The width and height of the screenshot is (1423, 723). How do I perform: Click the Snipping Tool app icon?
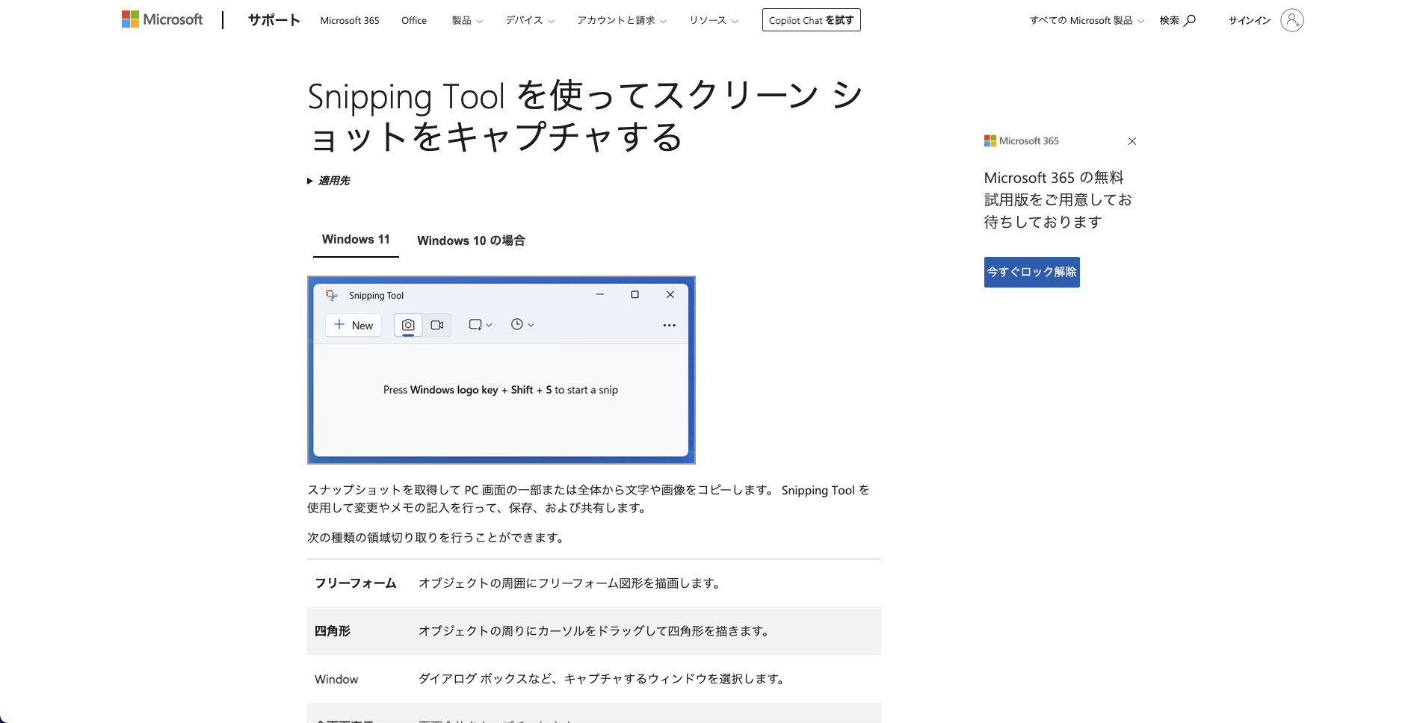[332, 296]
